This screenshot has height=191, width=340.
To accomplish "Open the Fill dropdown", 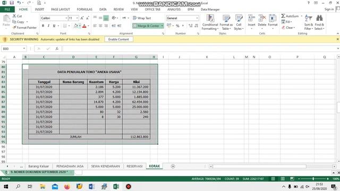I will tap(287, 22).
